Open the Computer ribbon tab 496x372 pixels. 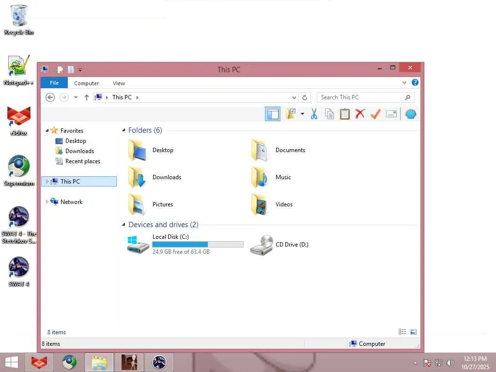tap(86, 83)
